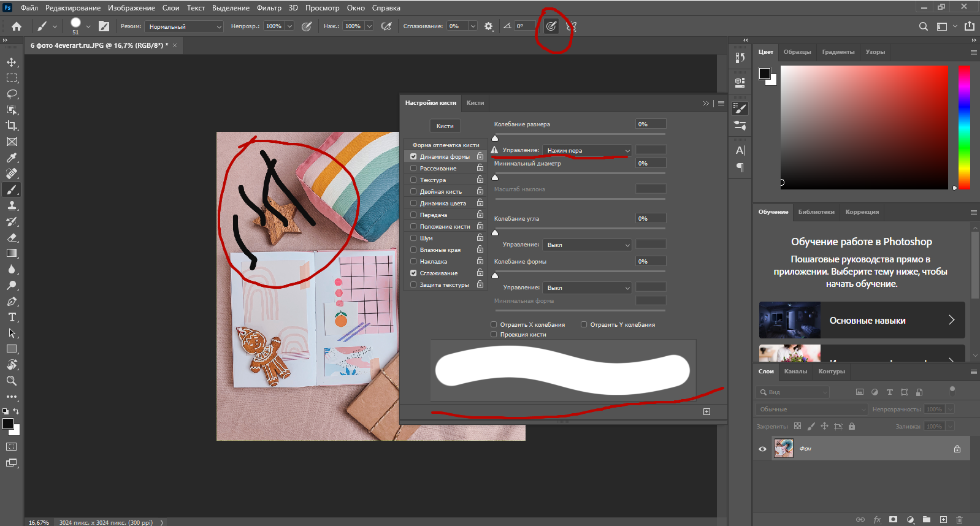Create new brush icon in brush settings
Screen dimensions: 980x526
[706, 412]
